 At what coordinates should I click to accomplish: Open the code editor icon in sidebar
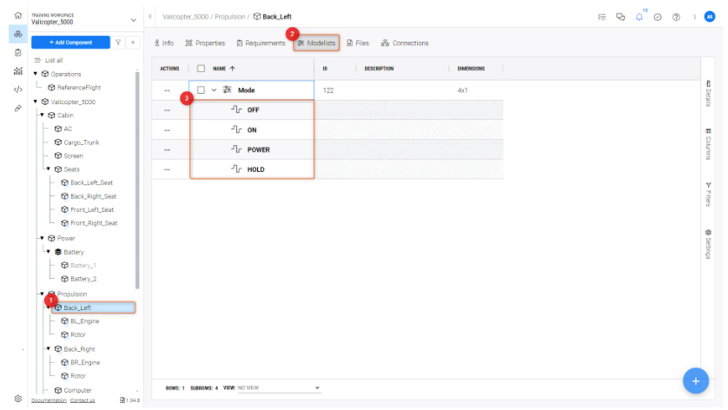(17, 89)
